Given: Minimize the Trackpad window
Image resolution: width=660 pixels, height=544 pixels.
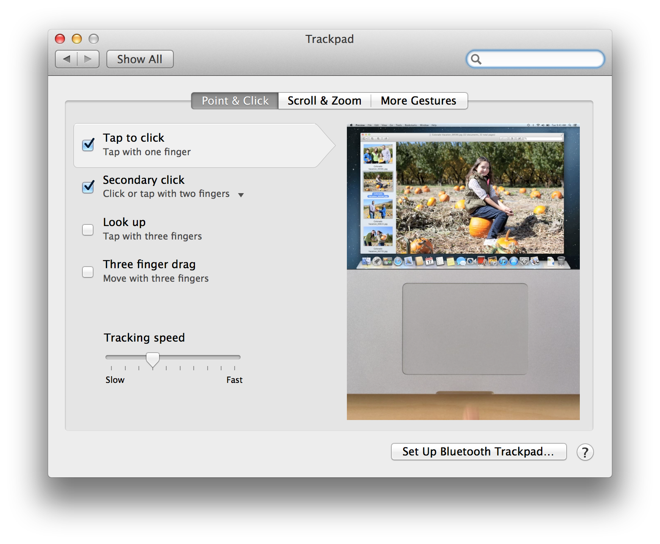Looking at the screenshot, I should click(77, 39).
